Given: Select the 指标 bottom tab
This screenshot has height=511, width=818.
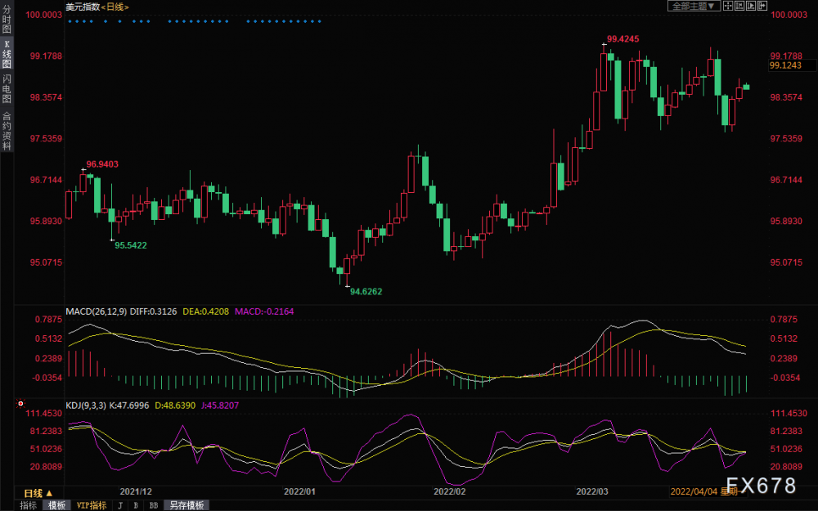Looking at the screenshot, I should [x=28, y=505].
